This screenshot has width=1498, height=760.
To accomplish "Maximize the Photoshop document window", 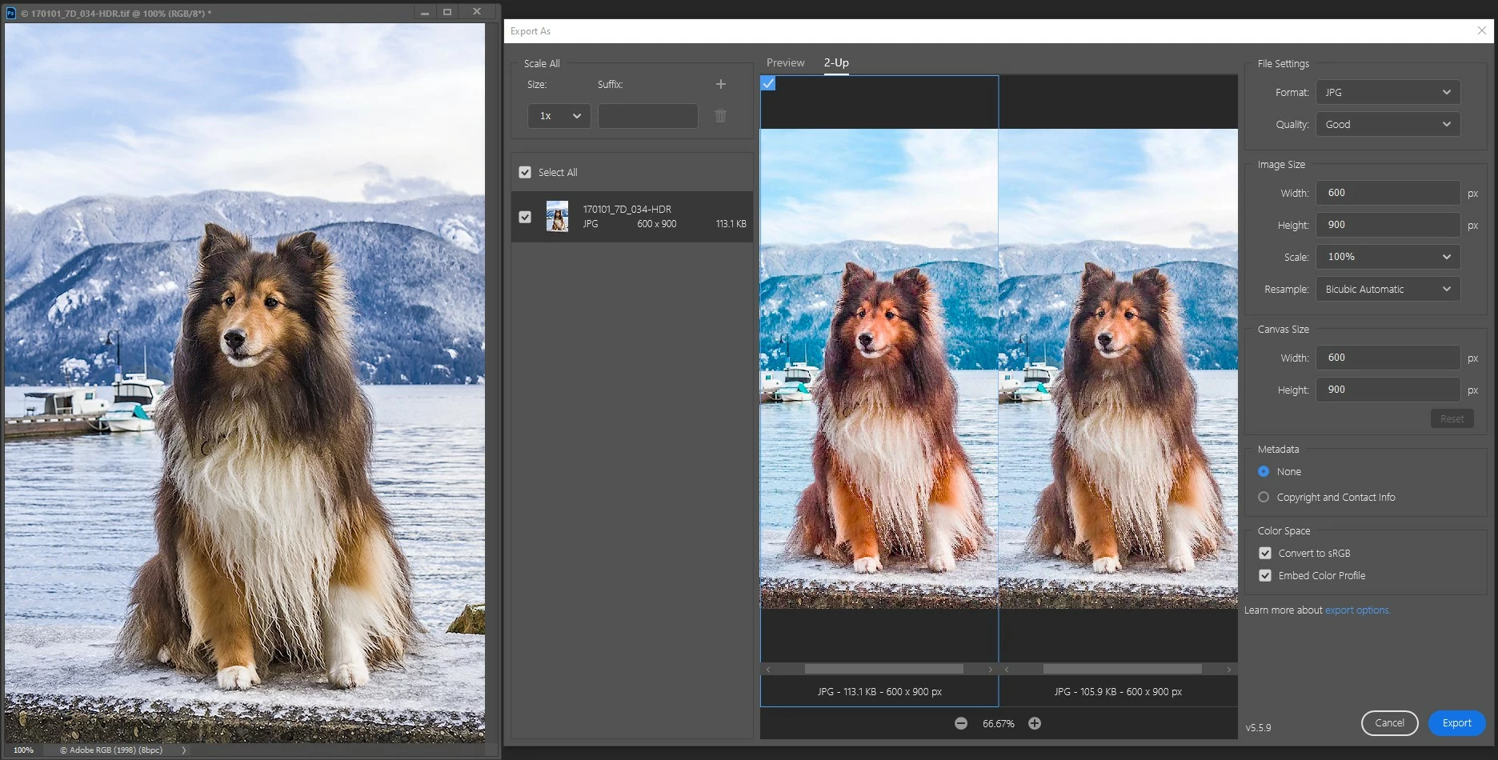I will coord(447,12).
